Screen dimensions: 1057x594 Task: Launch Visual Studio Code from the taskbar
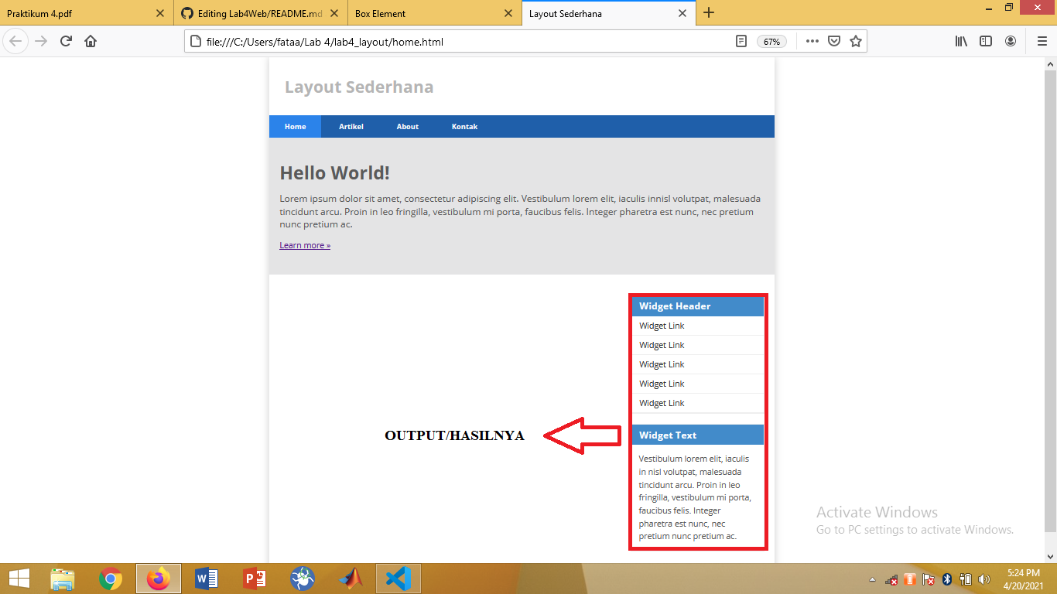pyautogui.click(x=398, y=578)
